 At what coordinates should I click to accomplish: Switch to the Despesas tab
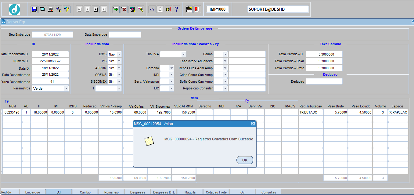[x=138, y=192]
